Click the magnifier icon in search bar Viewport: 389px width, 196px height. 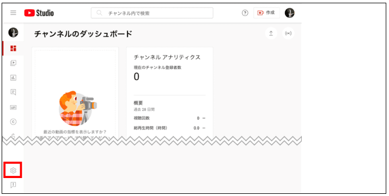[x=99, y=13]
